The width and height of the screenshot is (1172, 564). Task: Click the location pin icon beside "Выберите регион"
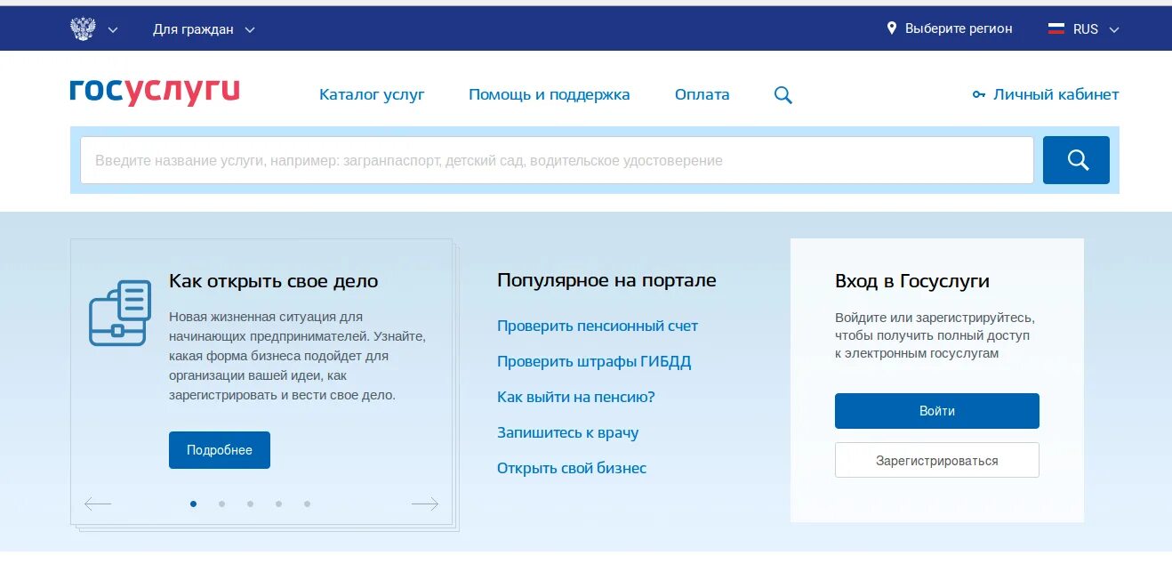[892, 28]
